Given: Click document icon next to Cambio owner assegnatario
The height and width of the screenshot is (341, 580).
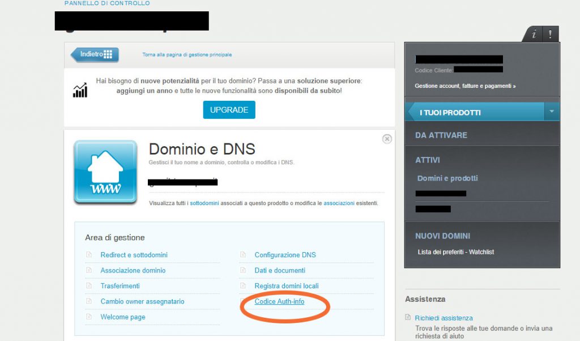Looking at the screenshot, I should tap(89, 301).
